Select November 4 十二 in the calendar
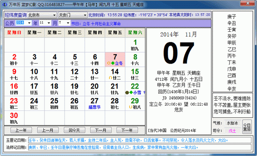Viewport: 257px width, 156px height. (x=54, y=59)
